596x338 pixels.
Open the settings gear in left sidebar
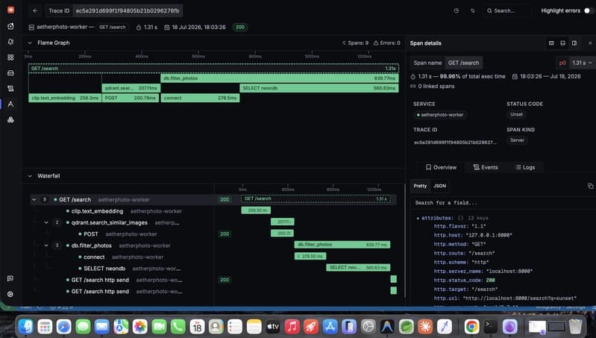pyautogui.click(x=10, y=294)
